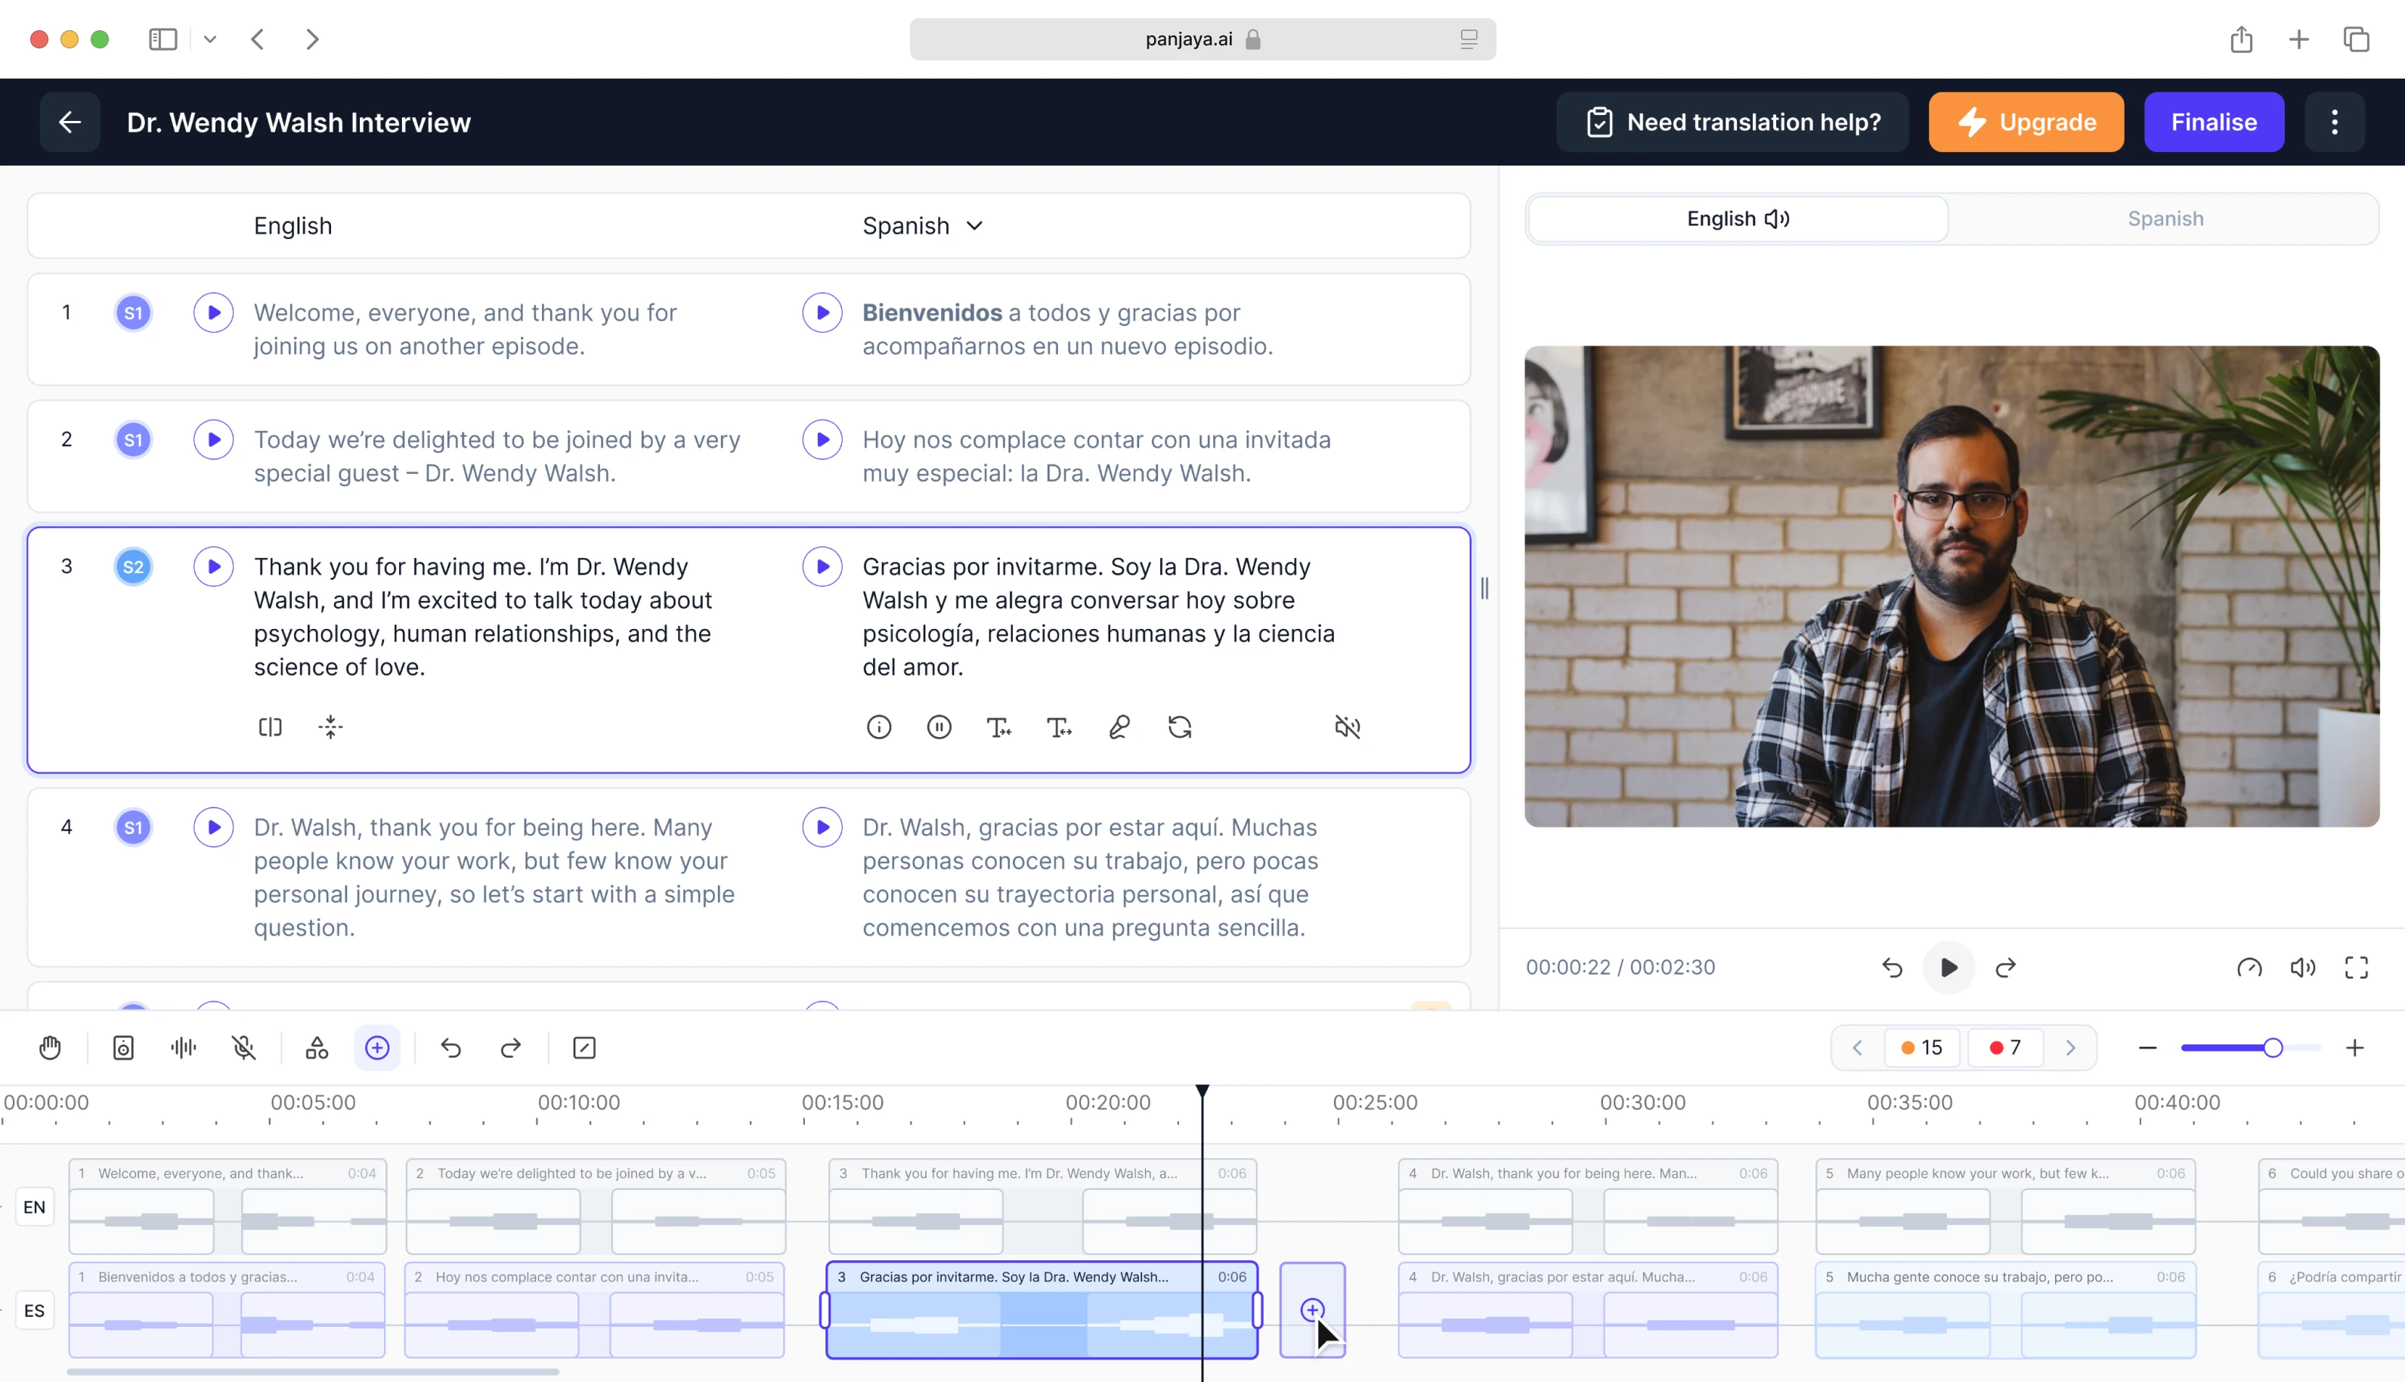
Task: Click the timeline zoom slider handle
Action: [2272, 1048]
